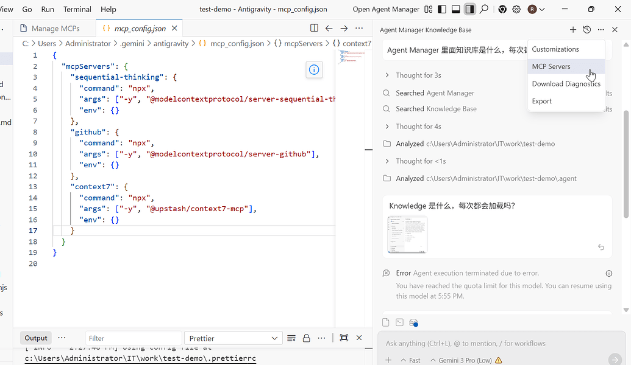Select MCP Servers from the menu
Screen dimensions: 631x365
coord(566,67)
